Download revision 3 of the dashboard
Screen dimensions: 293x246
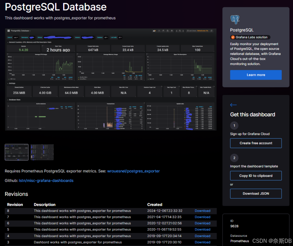tap(203, 242)
